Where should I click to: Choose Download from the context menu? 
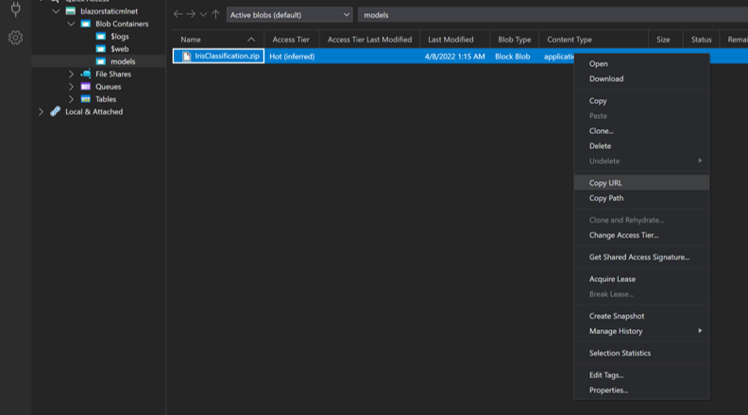point(641,79)
